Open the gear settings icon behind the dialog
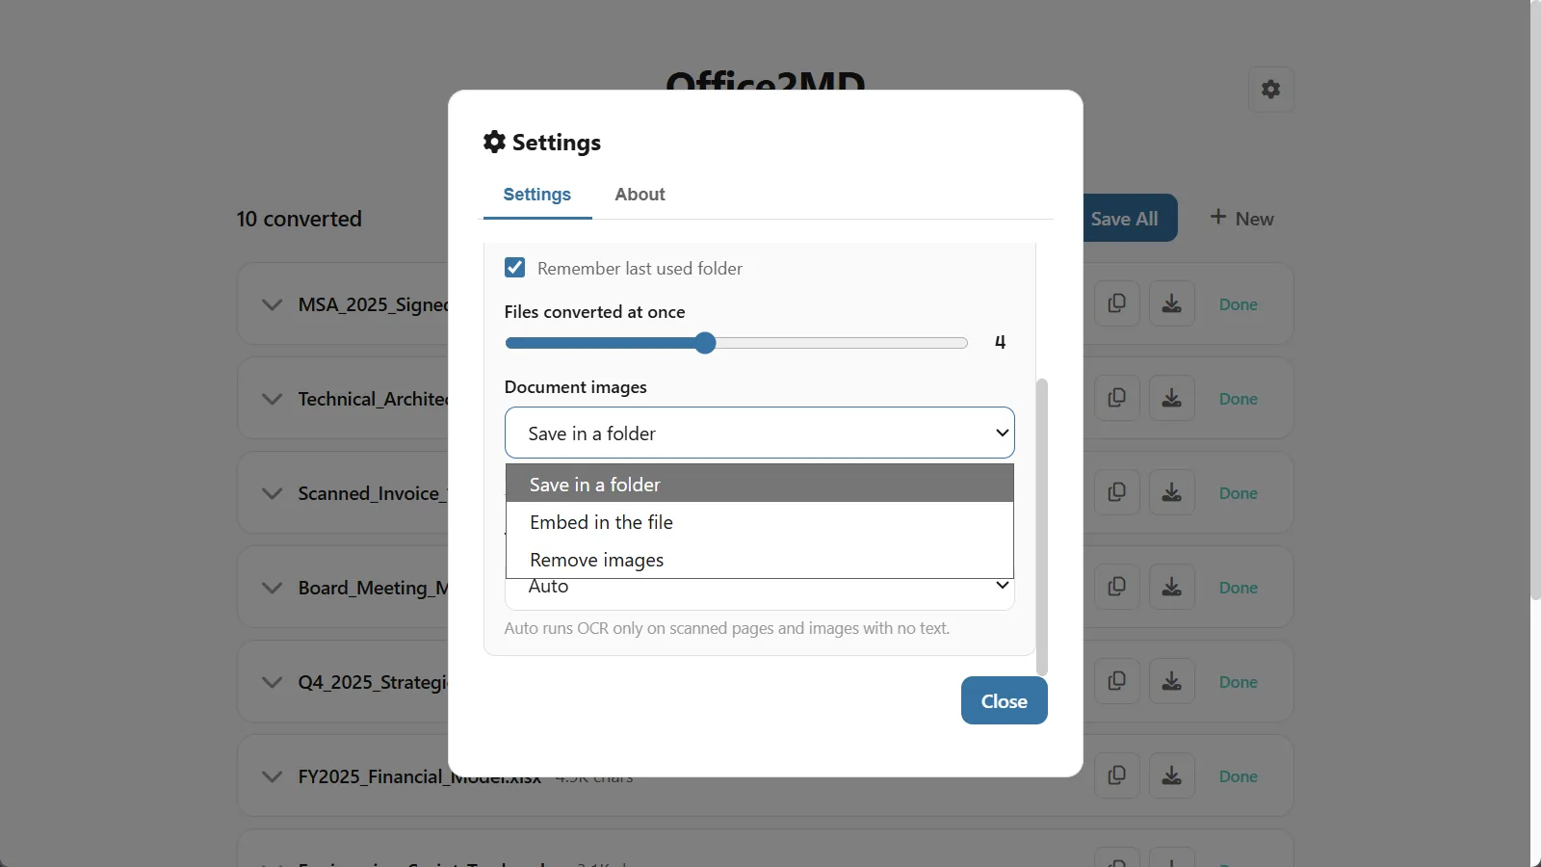 1271,90
